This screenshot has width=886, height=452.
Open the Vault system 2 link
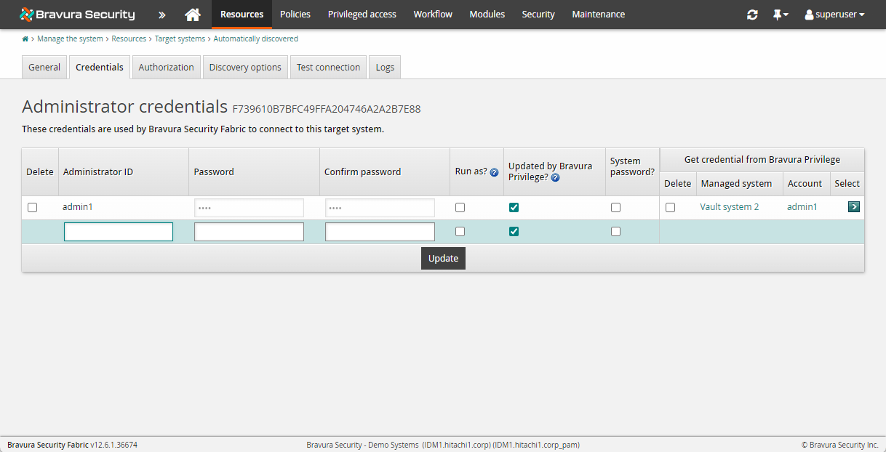click(x=729, y=207)
